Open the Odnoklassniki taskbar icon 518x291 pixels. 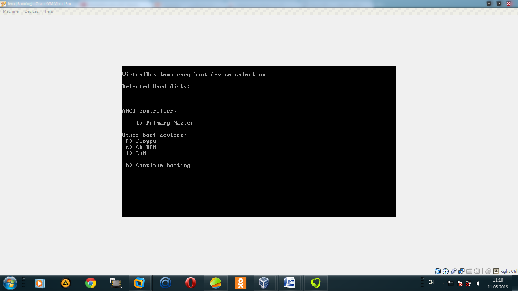240,283
